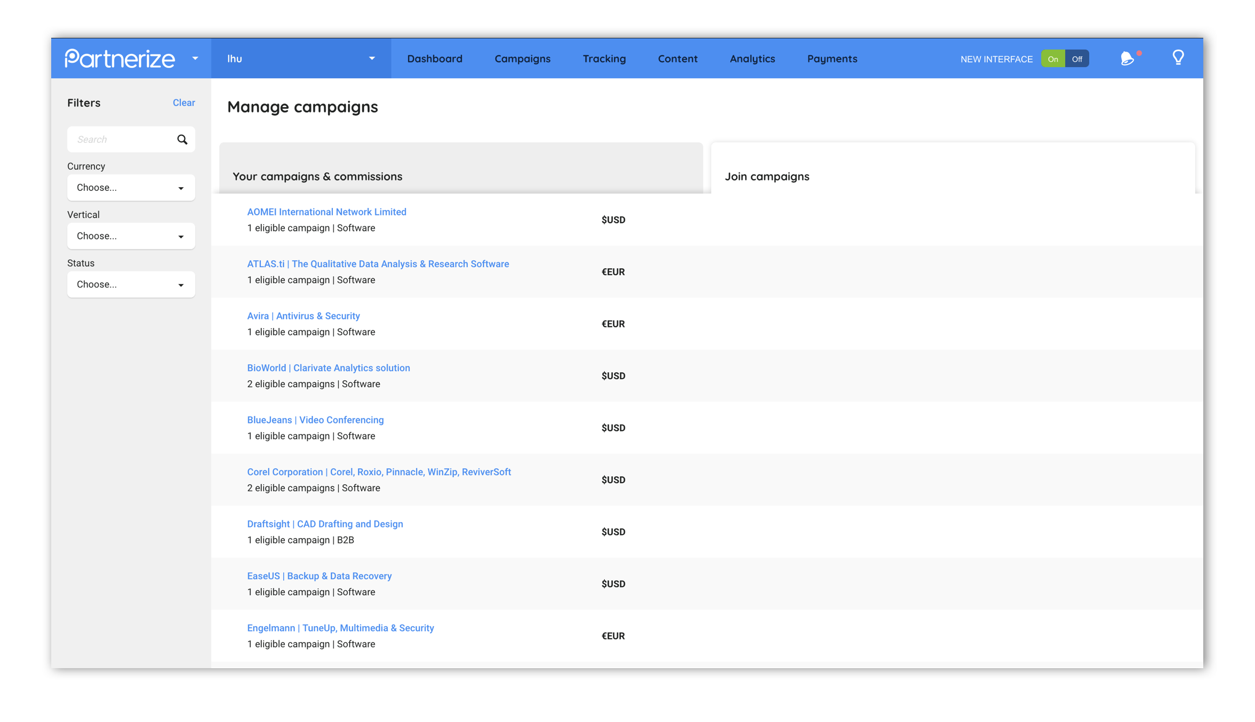Viewport: 1255px width, 722px height.
Task: Open Avira Antivirus & Security link
Action: (303, 316)
